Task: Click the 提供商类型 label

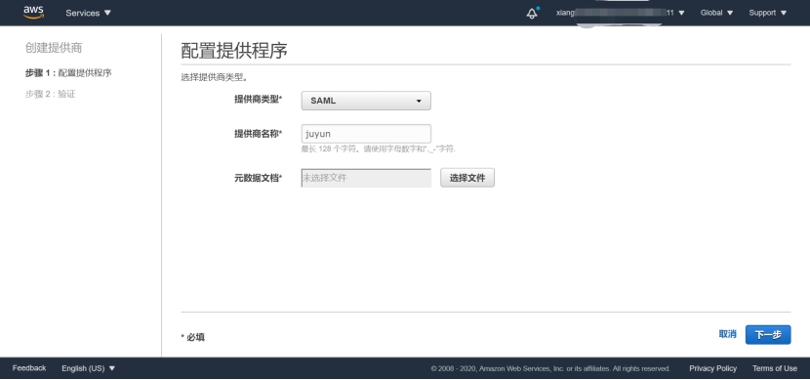Action: (x=259, y=100)
